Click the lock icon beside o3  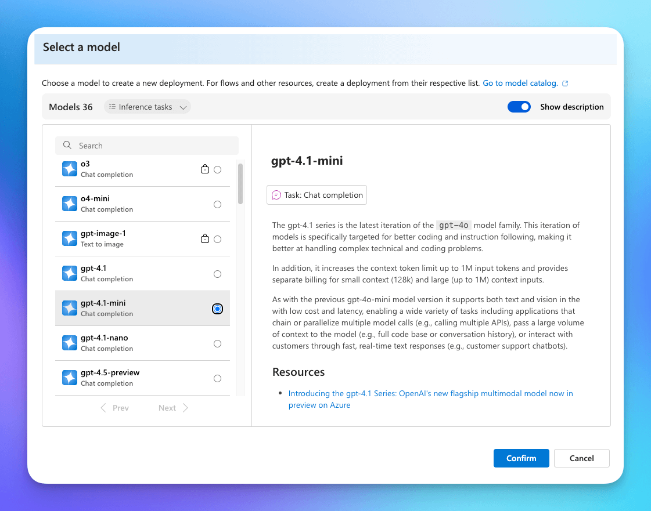pyautogui.click(x=204, y=170)
